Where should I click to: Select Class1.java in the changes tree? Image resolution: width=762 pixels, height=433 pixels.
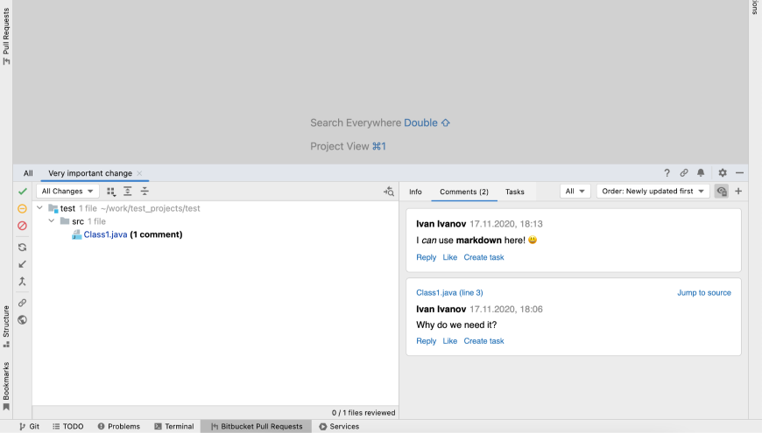105,234
